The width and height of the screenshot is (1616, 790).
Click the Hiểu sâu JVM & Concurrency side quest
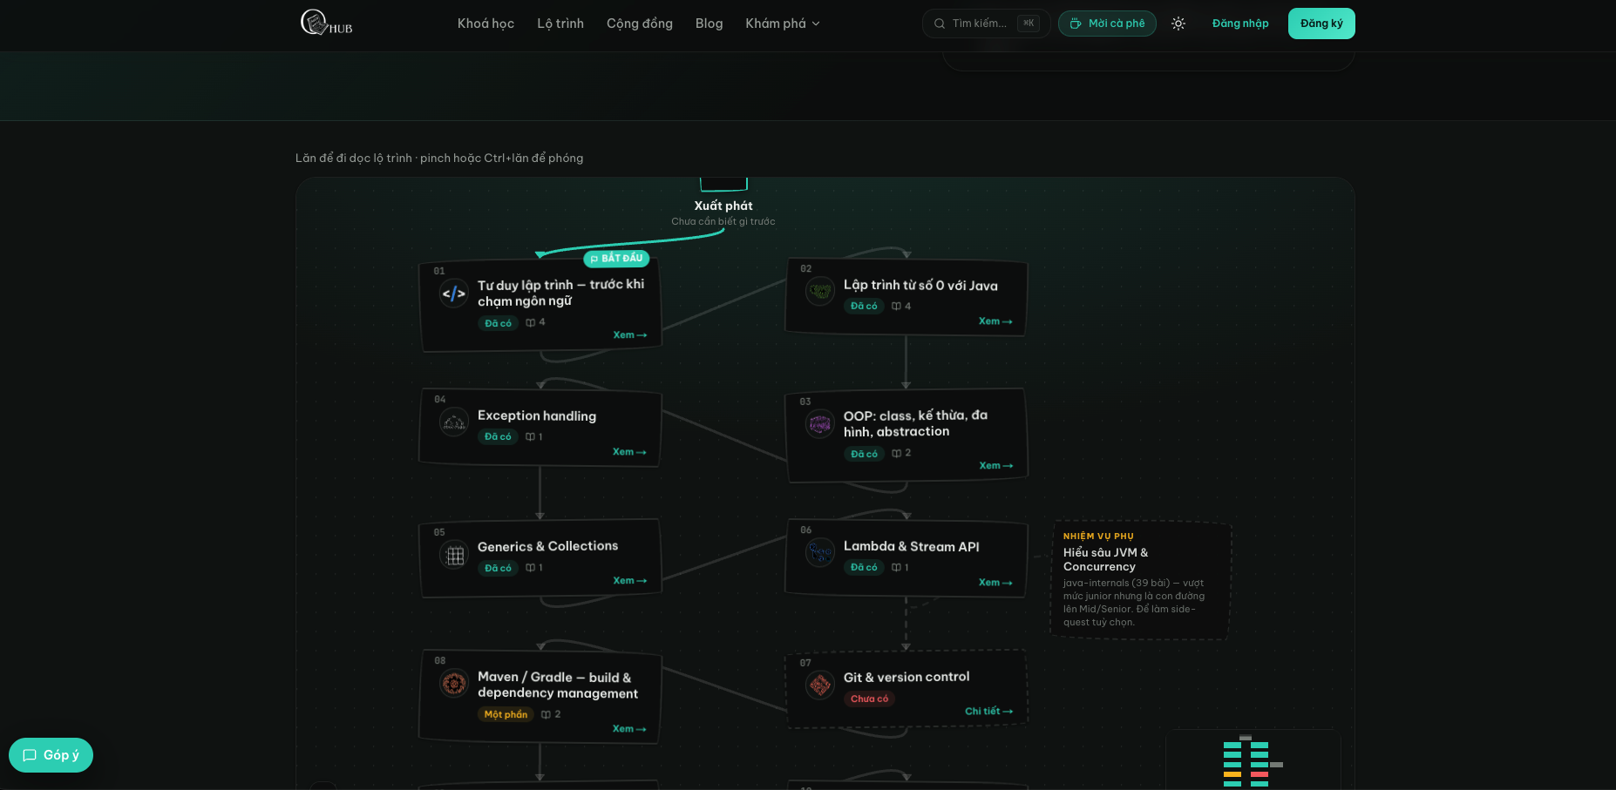click(1141, 580)
